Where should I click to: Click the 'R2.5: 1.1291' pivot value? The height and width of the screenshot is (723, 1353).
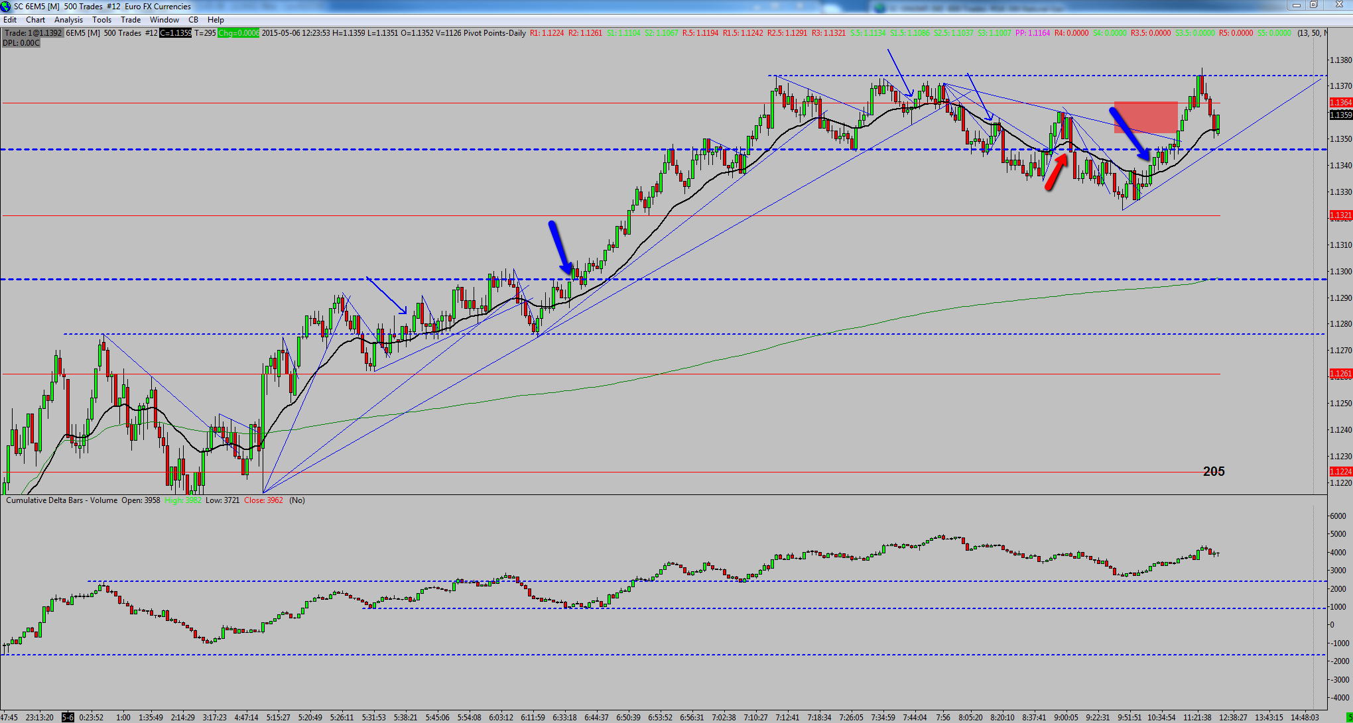[x=787, y=33]
